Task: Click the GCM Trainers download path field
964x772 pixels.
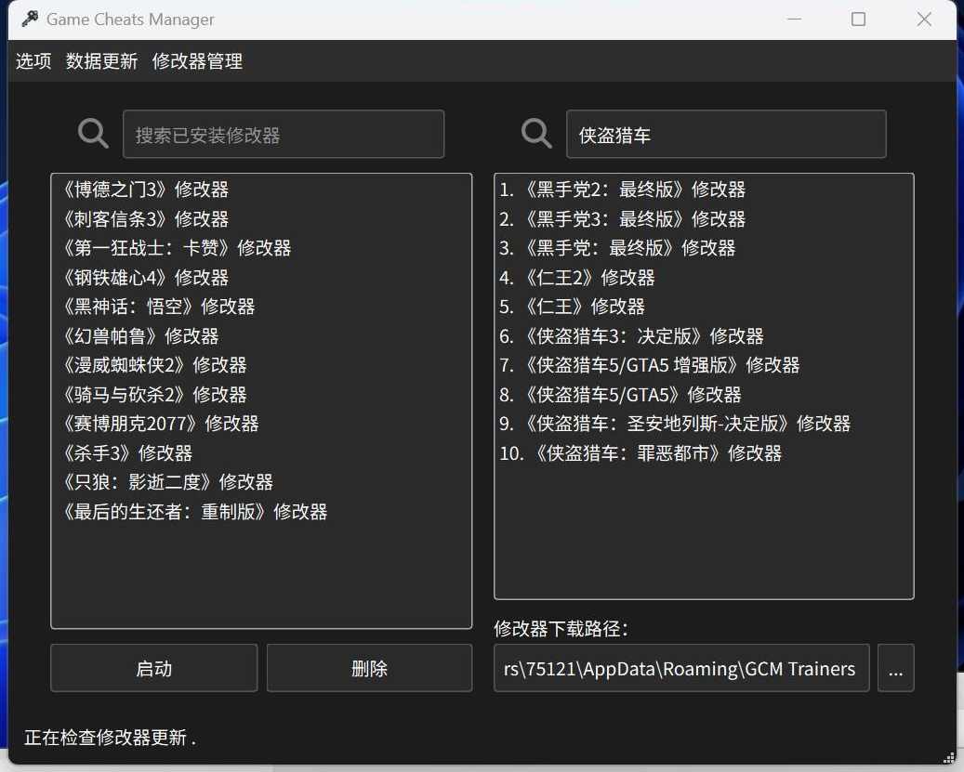Action: [x=681, y=668]
